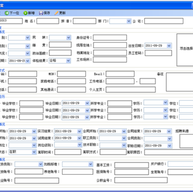Click the 家庭电话 home phone field
Screen dimensions: 193x193
pyautogui.click(x=71, y=81)
